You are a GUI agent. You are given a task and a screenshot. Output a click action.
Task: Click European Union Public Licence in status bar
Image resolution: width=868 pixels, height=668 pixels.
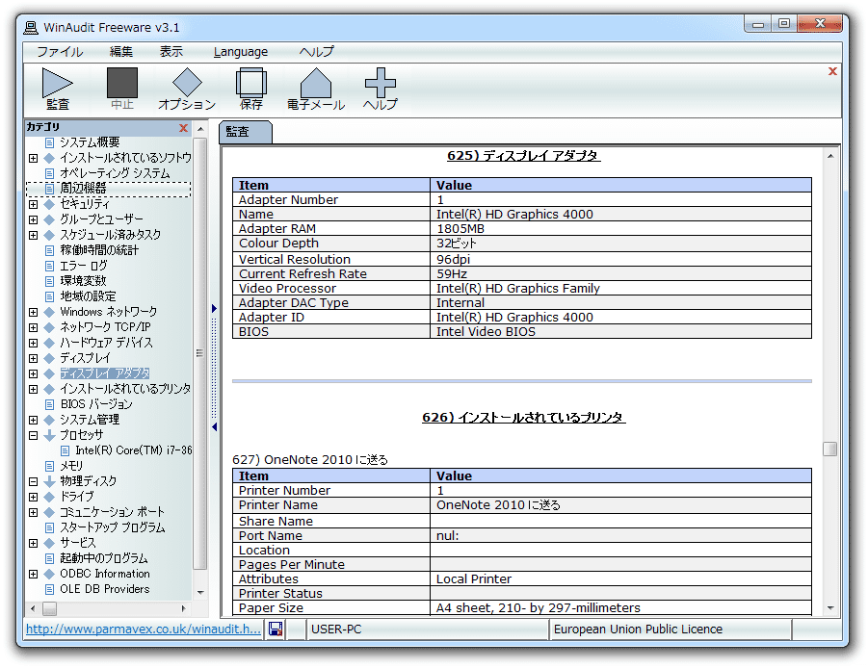[638, 629]
